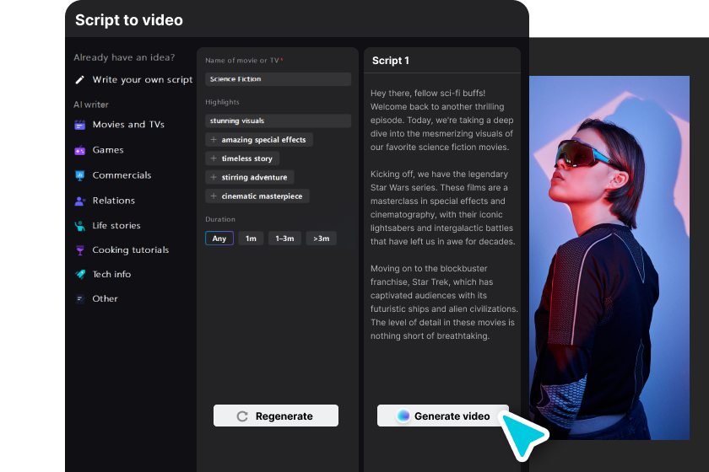709x472 pixels.
Task: Click the 'Hey there, fellow sci-fi buffs!' paragraph
Action: [x=441, y=121]
